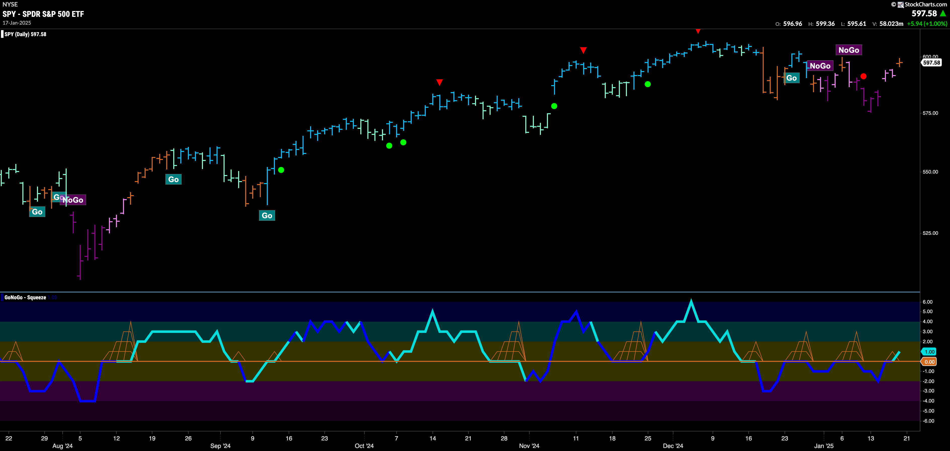Click the 575.00 price axis label
950x451 pixels.
(x=930, y=113)
